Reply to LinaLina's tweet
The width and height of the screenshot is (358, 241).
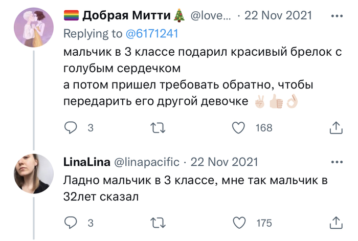pyautogui.click(x=71, y=223)
